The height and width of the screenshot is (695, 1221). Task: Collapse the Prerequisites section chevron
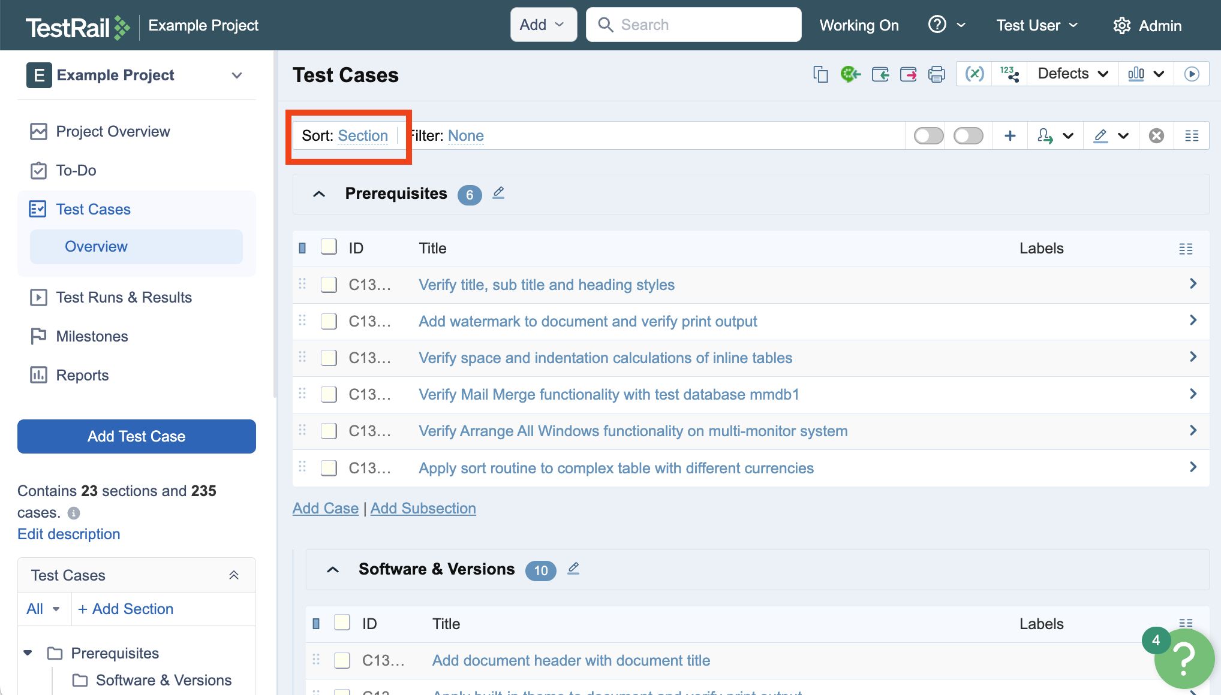point(319,194)
